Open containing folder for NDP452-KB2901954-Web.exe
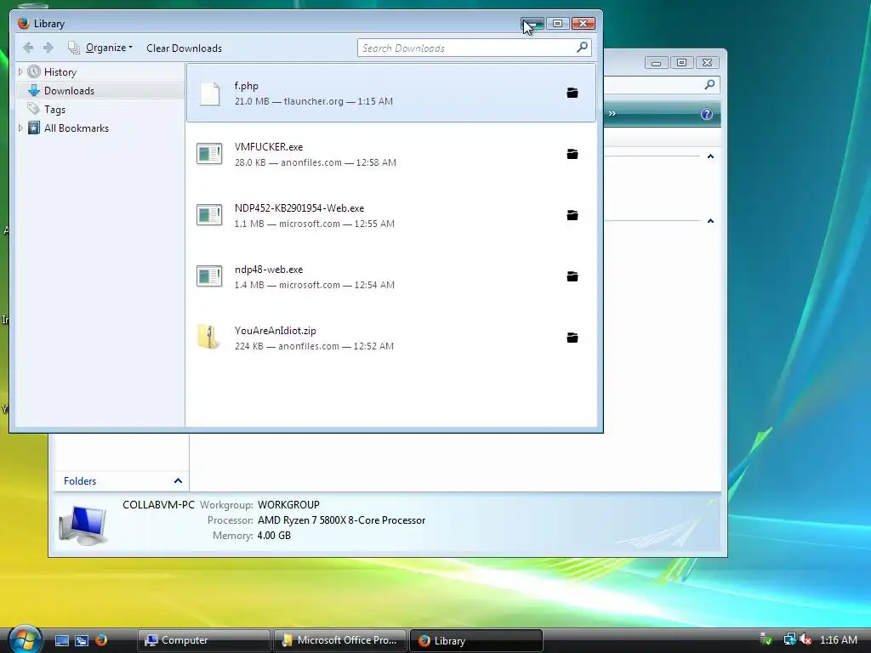Screen dimensions: 871x653 572,215
